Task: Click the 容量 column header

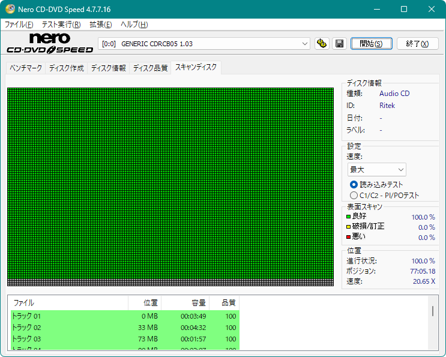Action: coord(185,303)
